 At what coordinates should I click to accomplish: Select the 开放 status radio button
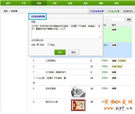point(38,44)
